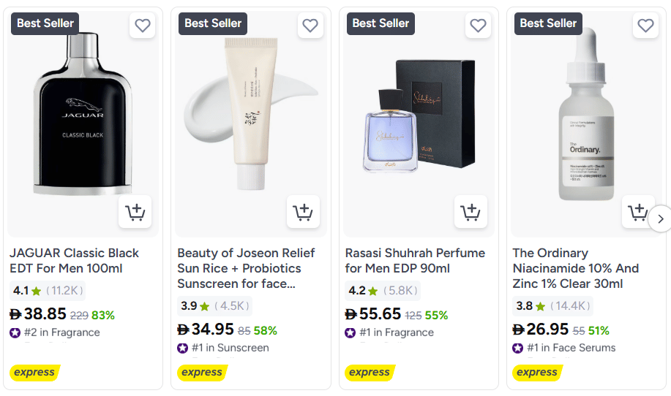Click #1 in Face Serums ranking badge
The width and height of the screenshot is (671, 396).
click(563, 348)
